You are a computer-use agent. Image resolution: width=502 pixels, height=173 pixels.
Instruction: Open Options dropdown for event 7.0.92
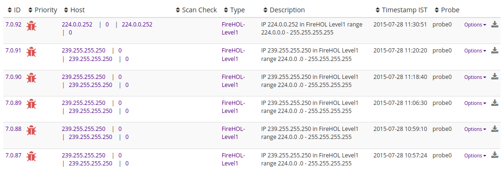[475, 25]
